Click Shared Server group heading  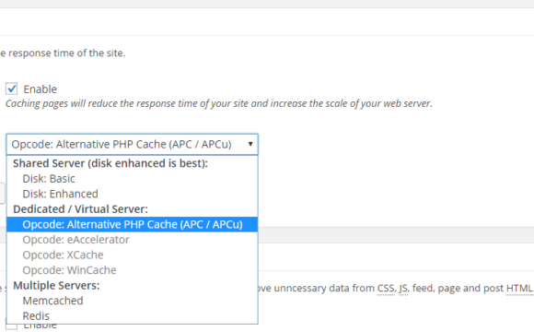click(110, 163)
